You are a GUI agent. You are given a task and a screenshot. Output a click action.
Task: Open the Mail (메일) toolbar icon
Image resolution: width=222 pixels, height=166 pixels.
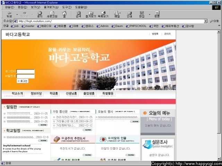[x=117, y=15]
